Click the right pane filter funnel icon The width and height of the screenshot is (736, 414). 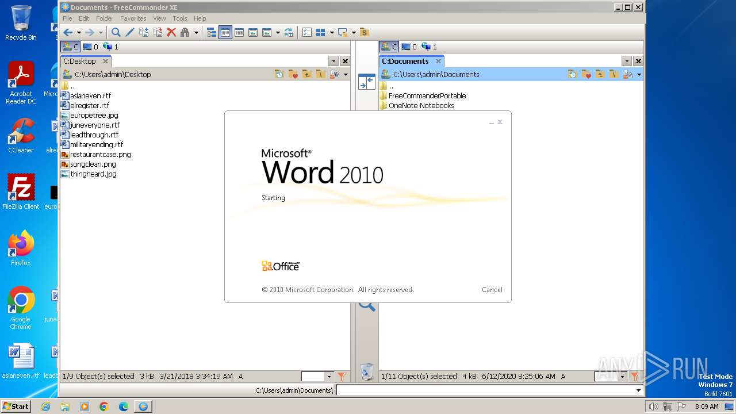[x=635, y=377]
